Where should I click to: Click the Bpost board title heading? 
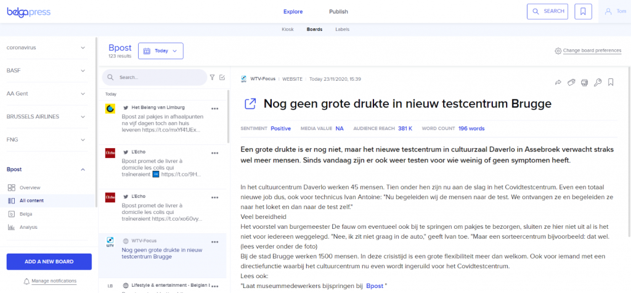(120, 48)
